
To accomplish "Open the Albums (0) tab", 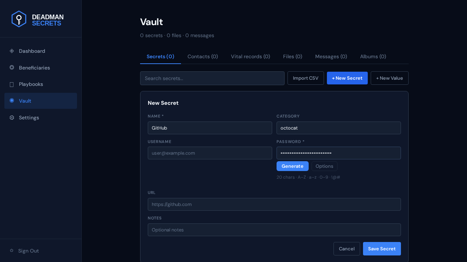I will click(x=373, y=56).
